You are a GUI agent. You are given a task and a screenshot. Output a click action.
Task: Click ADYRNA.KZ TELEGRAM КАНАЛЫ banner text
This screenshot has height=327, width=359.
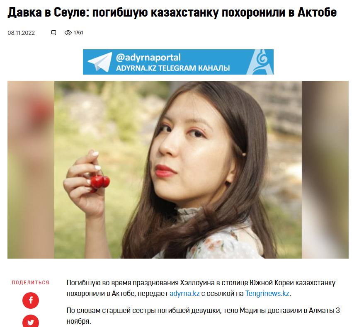173,68
